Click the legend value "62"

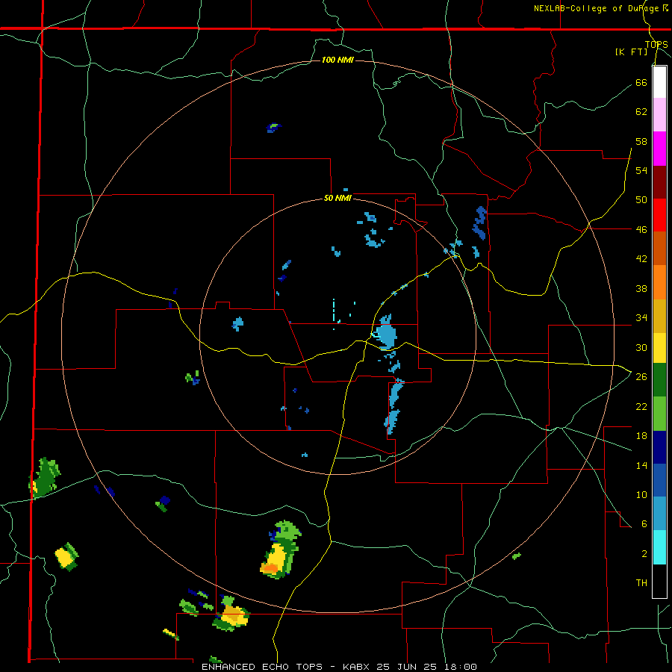point(641,112)
